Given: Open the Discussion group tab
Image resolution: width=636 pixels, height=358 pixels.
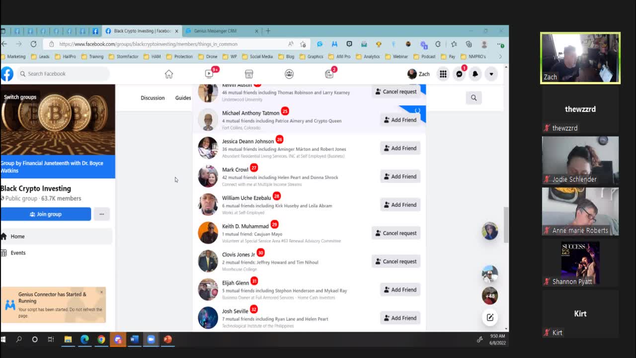Looking at the screenshot, I should 153,98.
